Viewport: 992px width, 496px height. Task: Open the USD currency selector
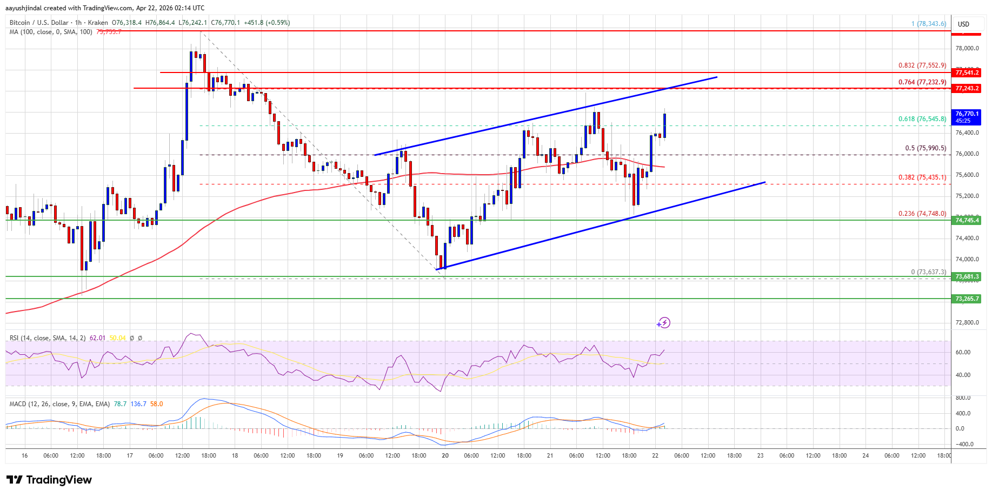(963, 24)
